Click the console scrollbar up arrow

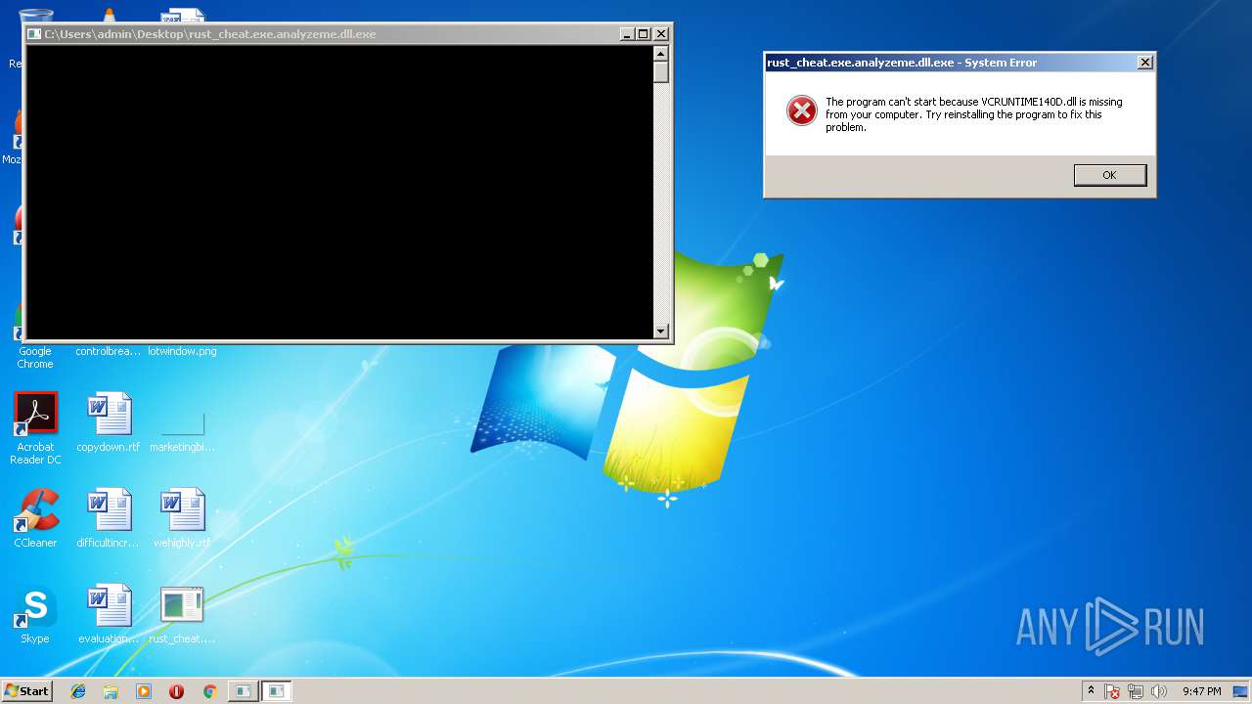pos(660,54)
